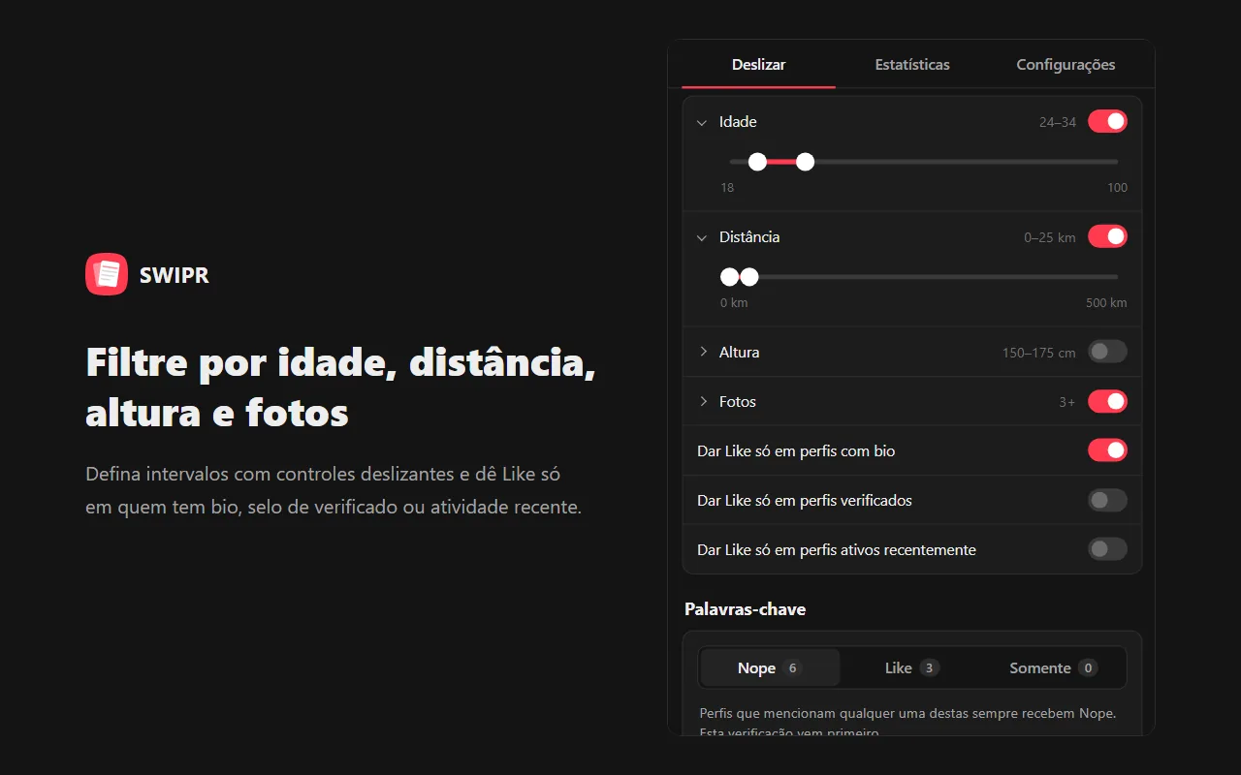Click the Idade slider maximum handle
This screenshot has width=1241, height=775.
(805, 162)
